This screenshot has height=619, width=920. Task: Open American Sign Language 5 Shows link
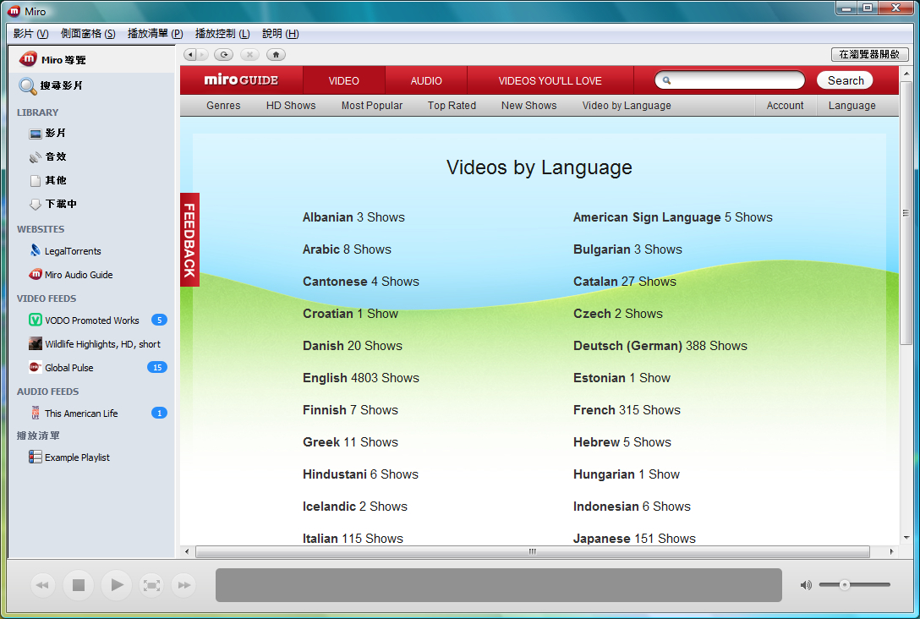[x=672, y=217]
